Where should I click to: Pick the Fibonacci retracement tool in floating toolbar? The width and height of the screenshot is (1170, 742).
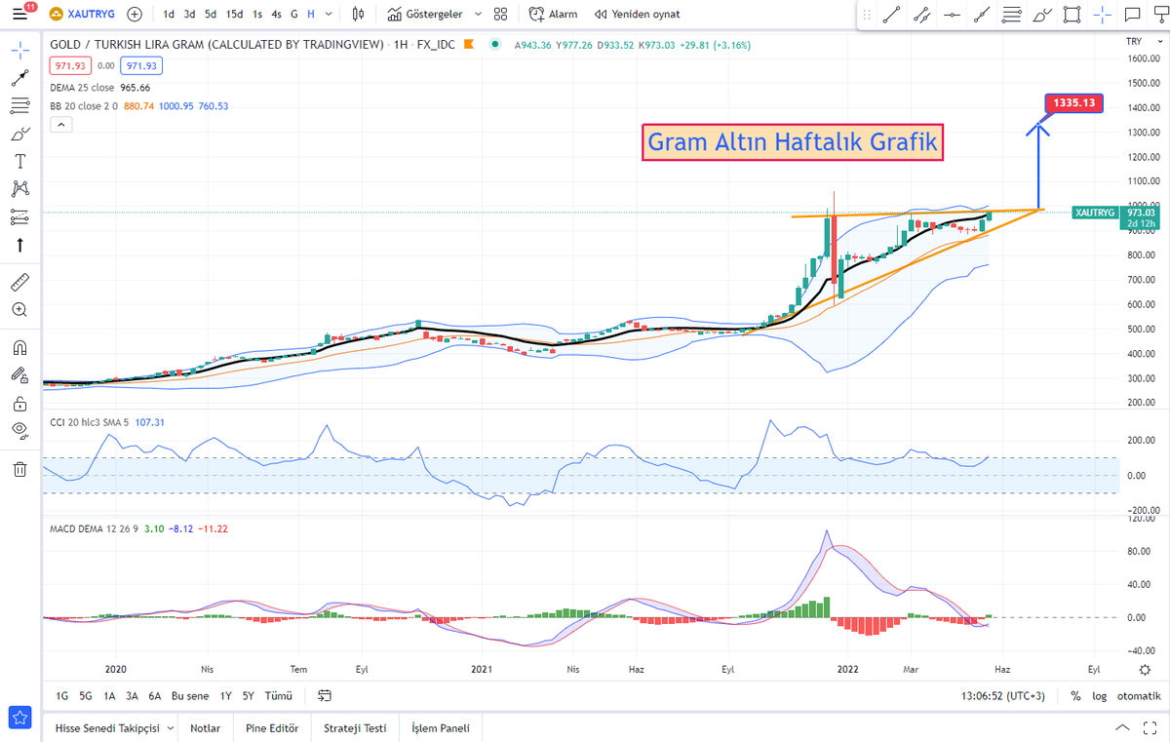(x=1012, y=15)
